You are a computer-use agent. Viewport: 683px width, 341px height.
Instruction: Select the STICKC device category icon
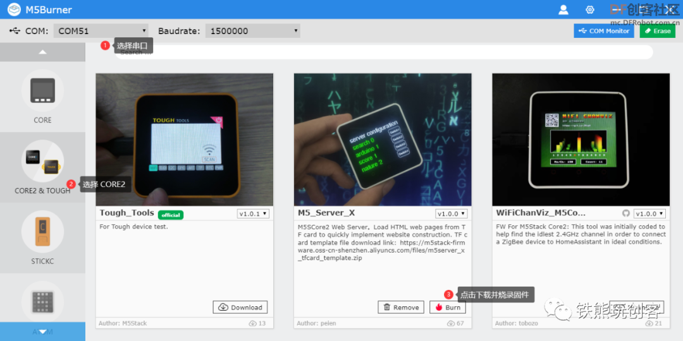pyautogui.click(x=43, y=231)
